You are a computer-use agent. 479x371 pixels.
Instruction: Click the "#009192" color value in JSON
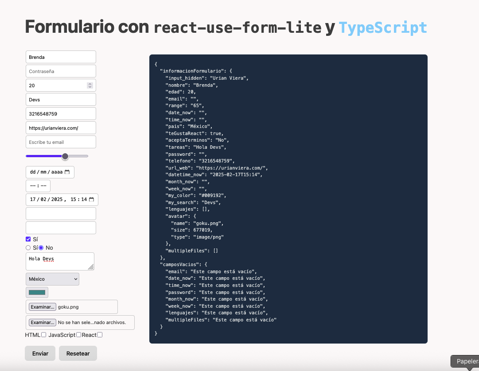tap(212, 196)
